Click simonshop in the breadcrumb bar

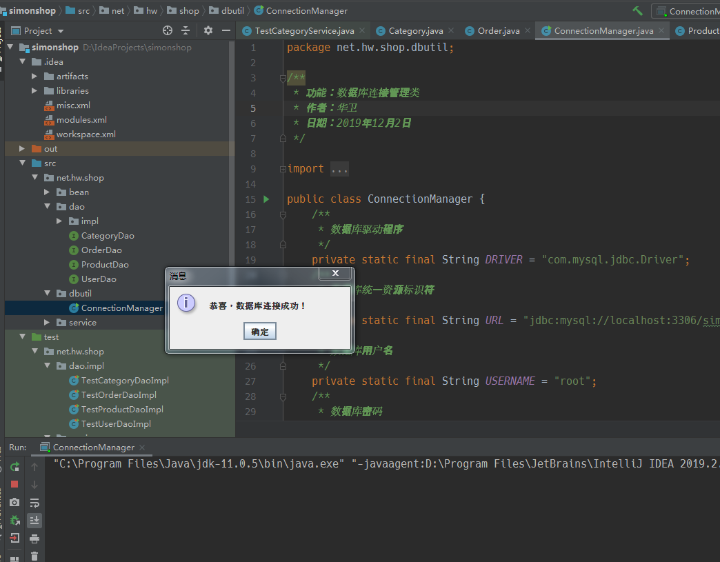[32, 10]
